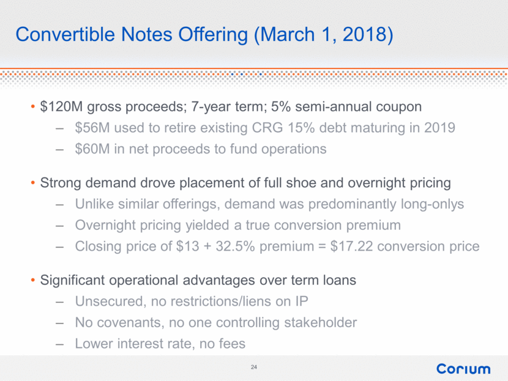Viewport: 508px width, 381px height.
Task: Select the 'Lower interest rate, no fees' line
Action: (x=160, y=344)
